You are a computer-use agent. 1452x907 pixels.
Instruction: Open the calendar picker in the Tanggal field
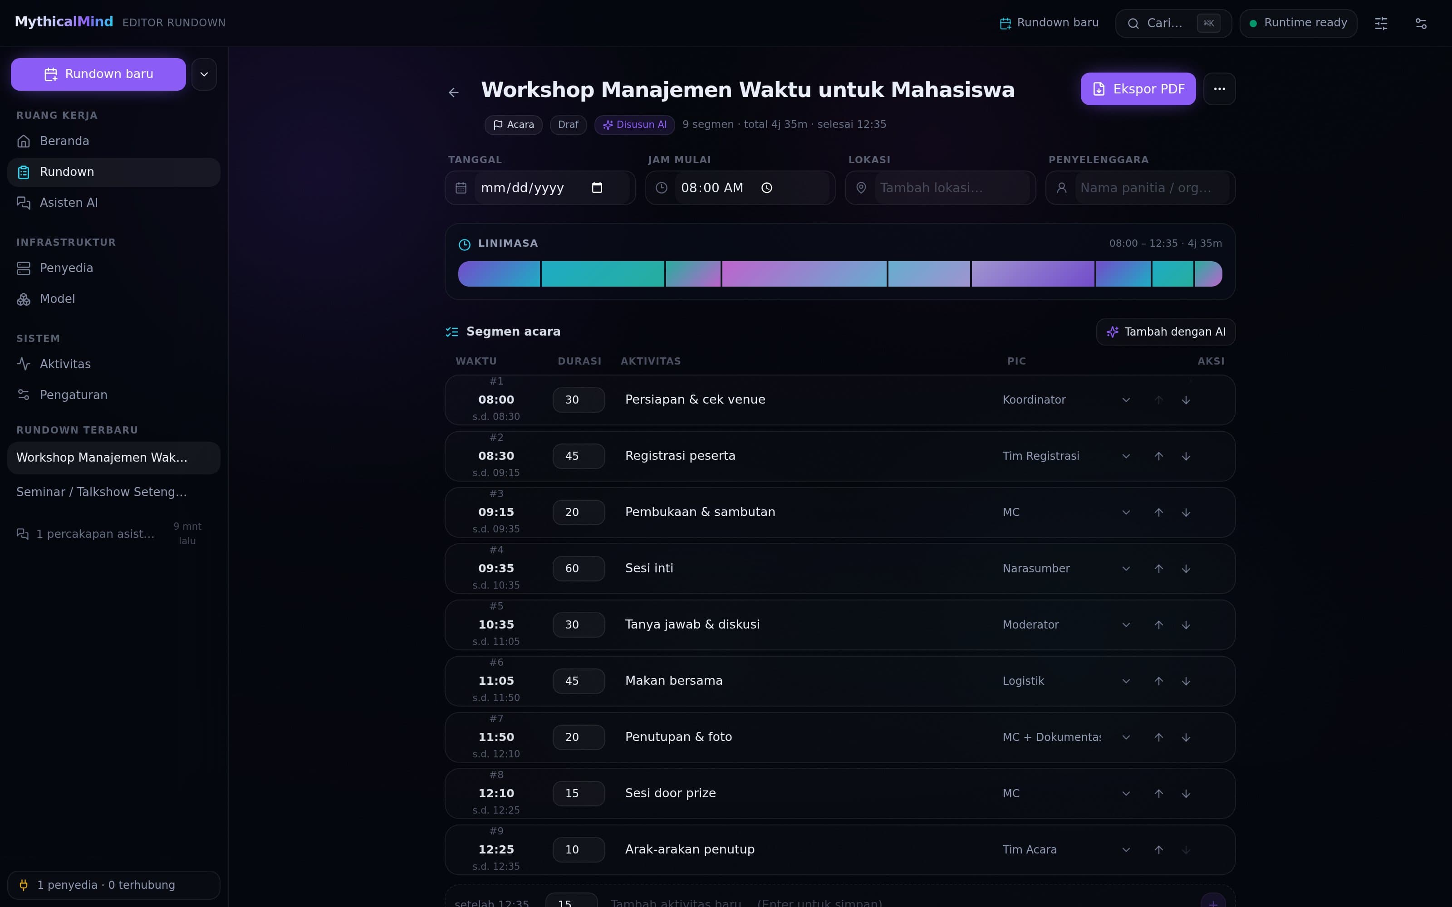click(x=597, y=188)
